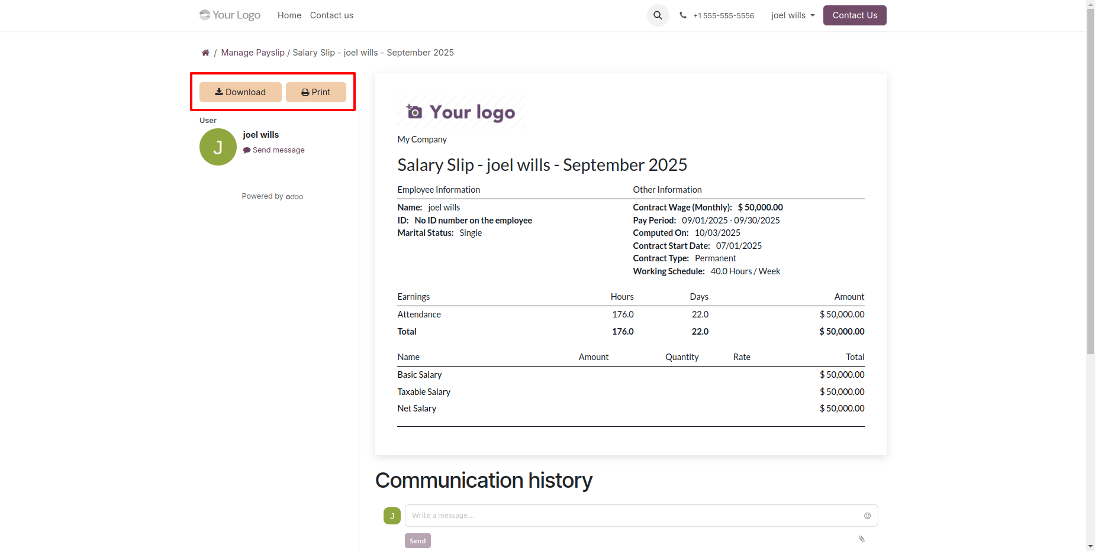Click the phone icon in header

click(683, 15)
